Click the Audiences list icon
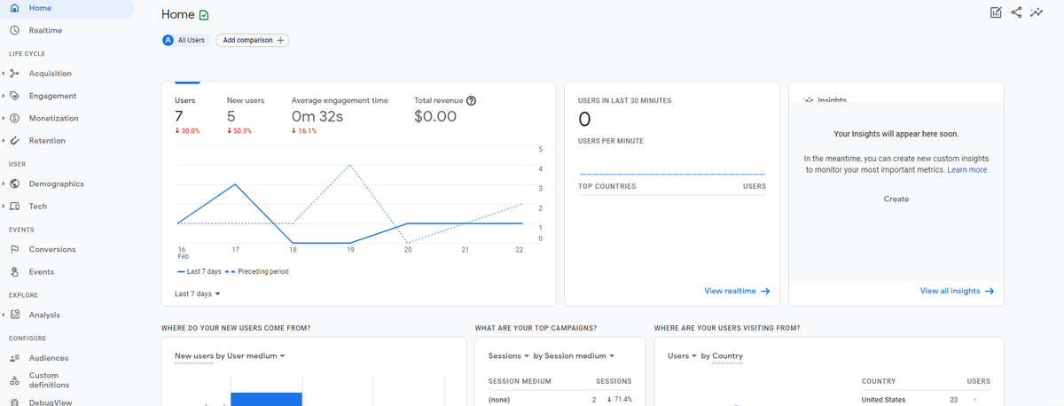 click(x=14, y=358)
